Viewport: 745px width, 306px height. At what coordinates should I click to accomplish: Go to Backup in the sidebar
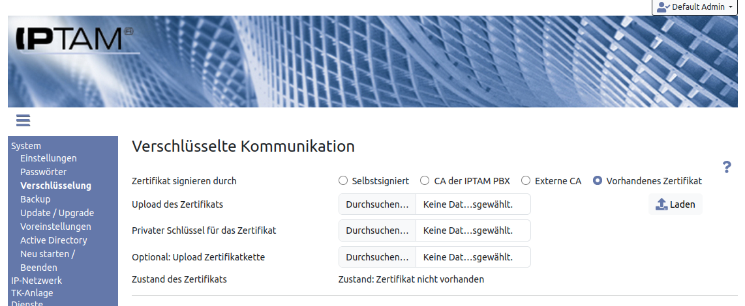[x=35, y=199]
